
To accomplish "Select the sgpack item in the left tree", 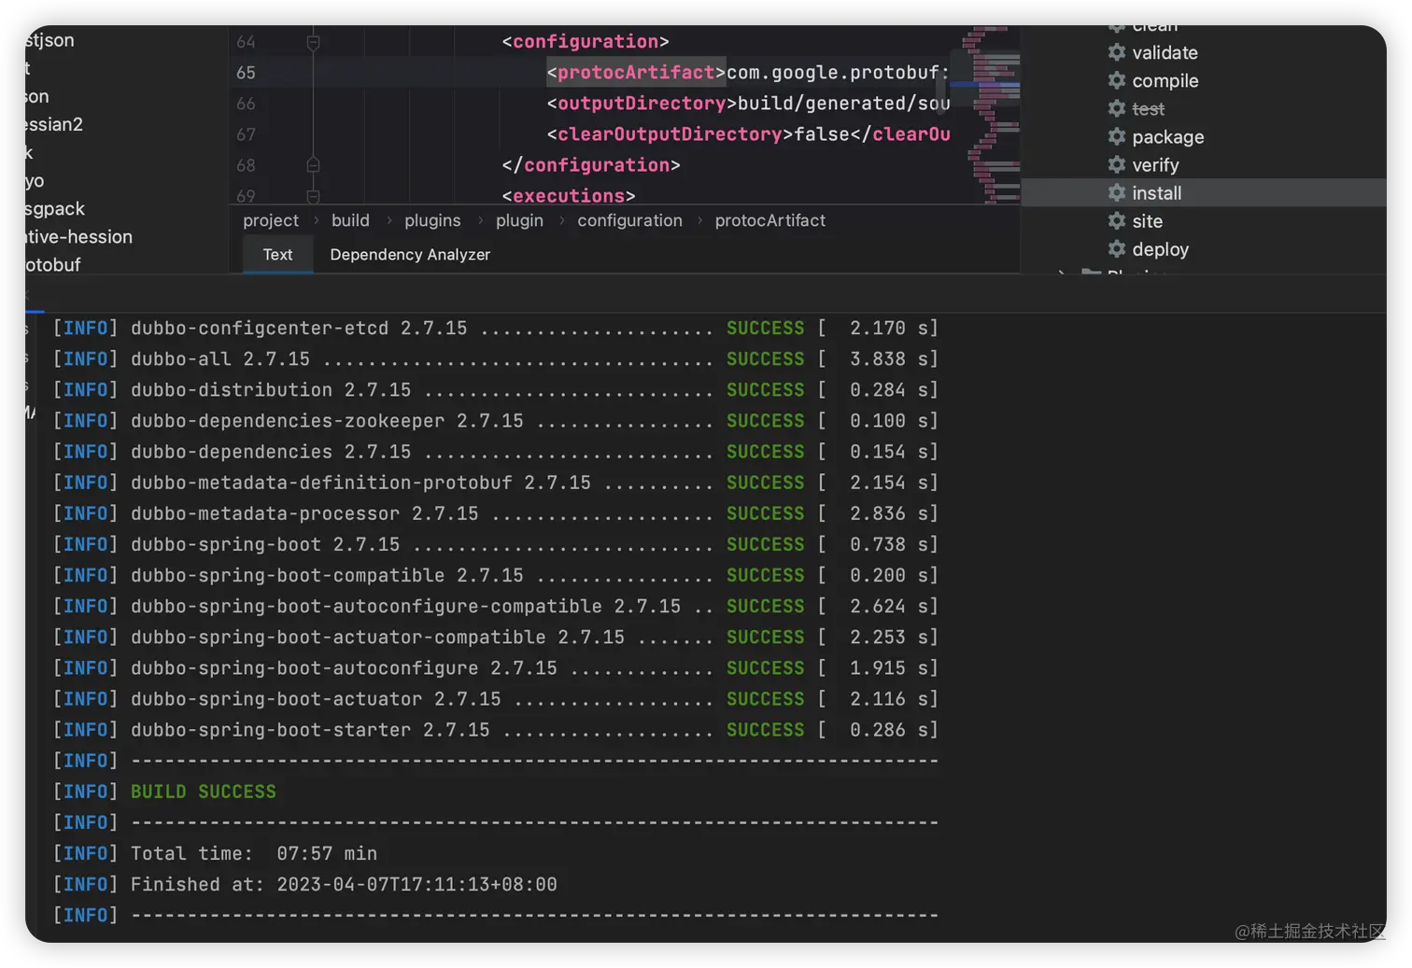I will 54,208.
